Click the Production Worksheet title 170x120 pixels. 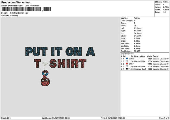point(13,3)
